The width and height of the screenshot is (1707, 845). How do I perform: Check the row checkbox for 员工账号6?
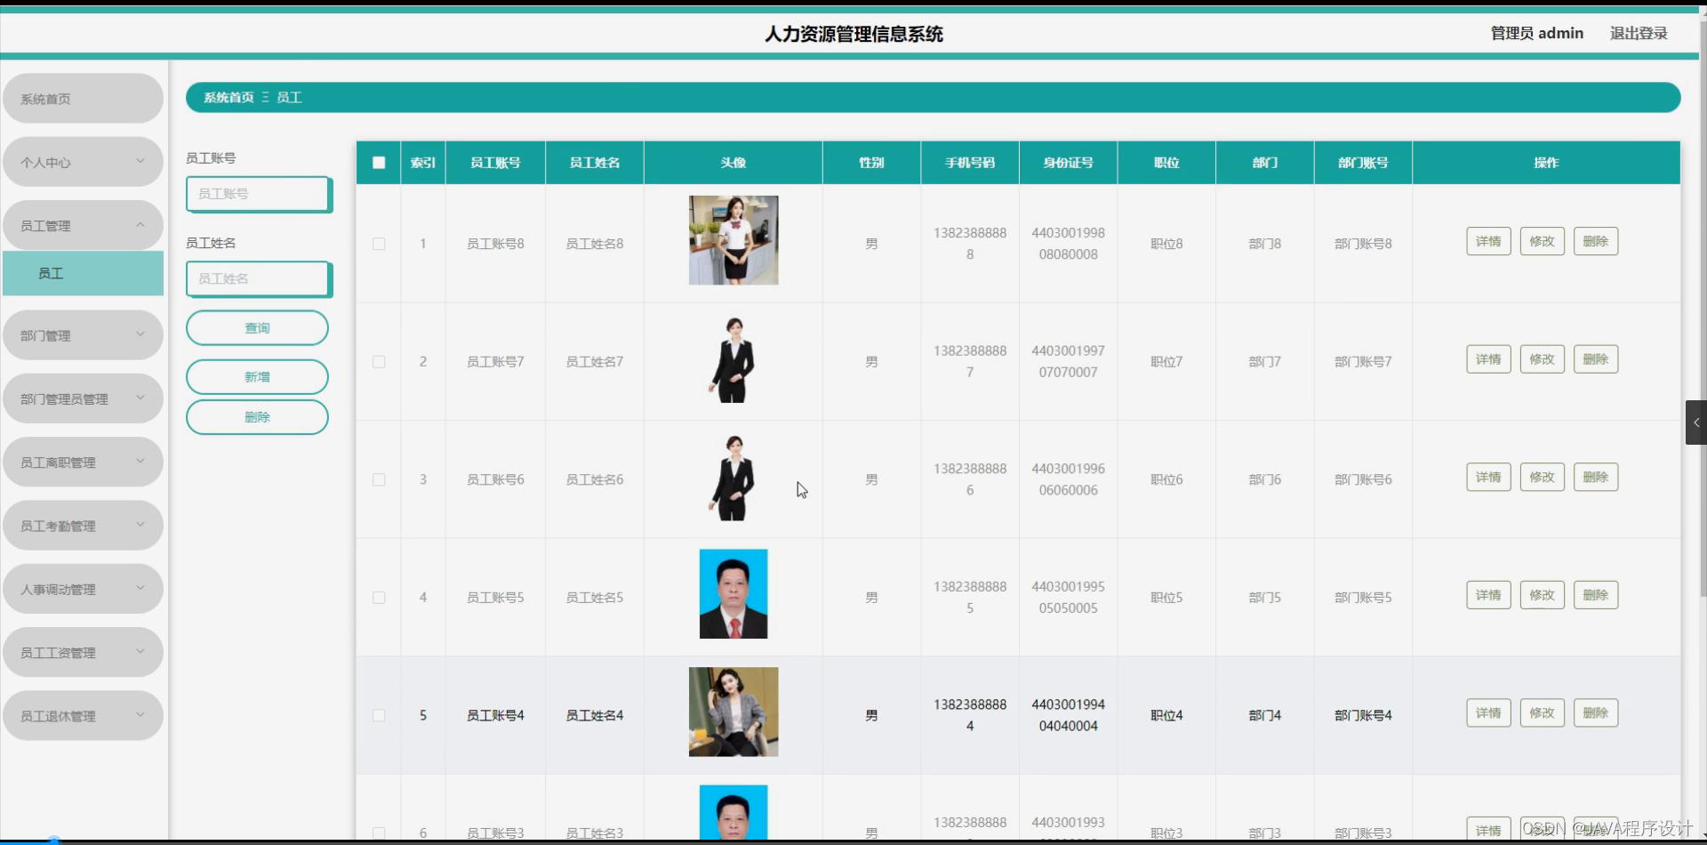[x=379, y=479]
